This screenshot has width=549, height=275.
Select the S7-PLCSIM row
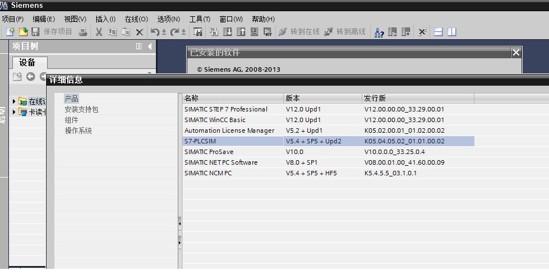click(329, 141)
